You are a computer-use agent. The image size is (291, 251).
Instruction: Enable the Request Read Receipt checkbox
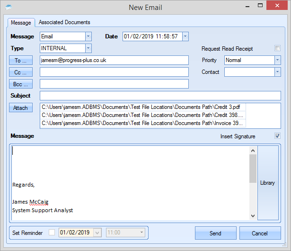[x=278, y=48]
